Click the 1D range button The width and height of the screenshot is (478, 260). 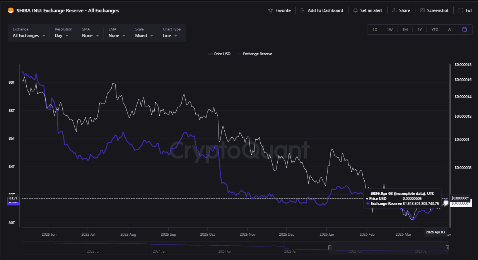[374, 29]
